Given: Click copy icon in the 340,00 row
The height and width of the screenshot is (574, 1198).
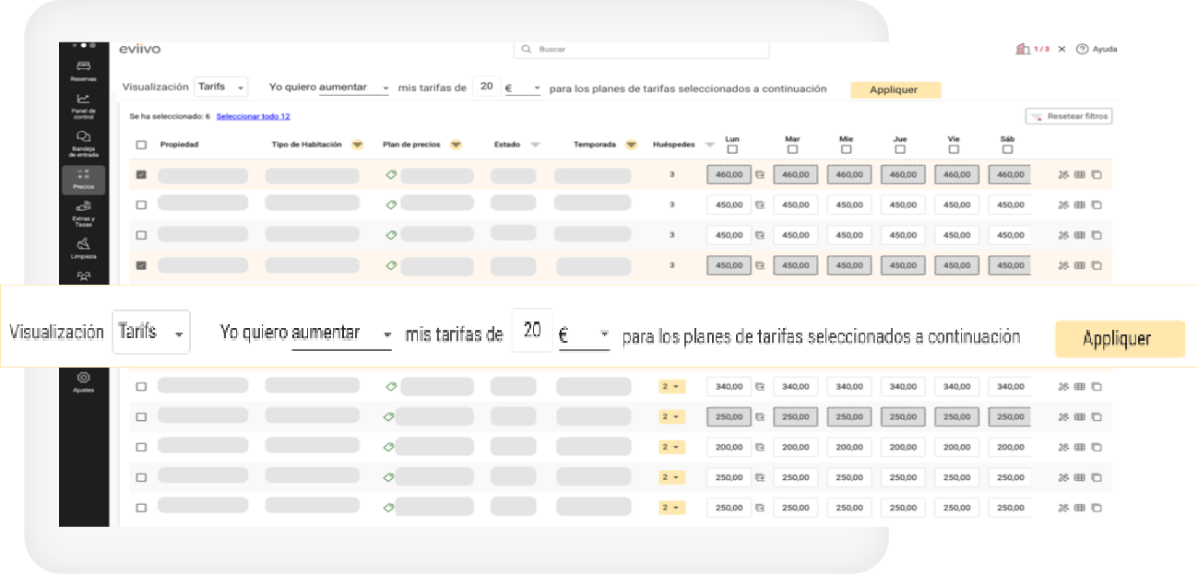Looking at the screenshot, I should 1097,387.
